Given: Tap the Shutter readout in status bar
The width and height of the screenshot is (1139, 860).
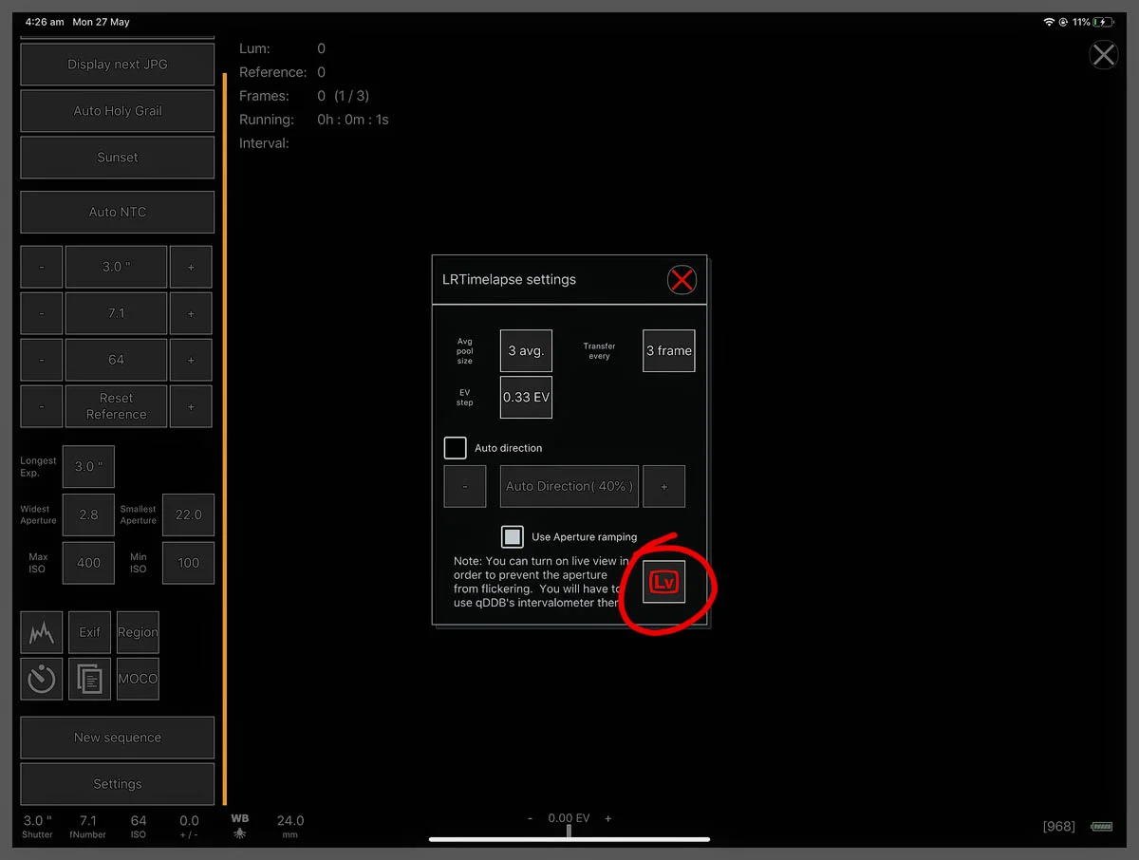Looking at the screenshot, I should click(38, 826).
